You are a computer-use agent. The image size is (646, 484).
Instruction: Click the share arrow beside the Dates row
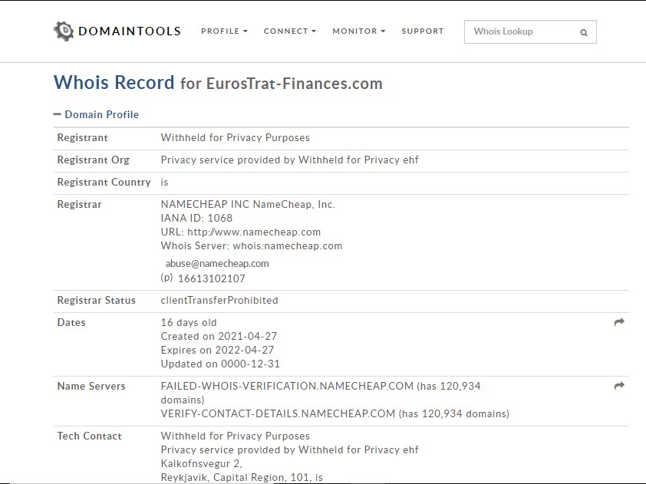coord(618,323)
